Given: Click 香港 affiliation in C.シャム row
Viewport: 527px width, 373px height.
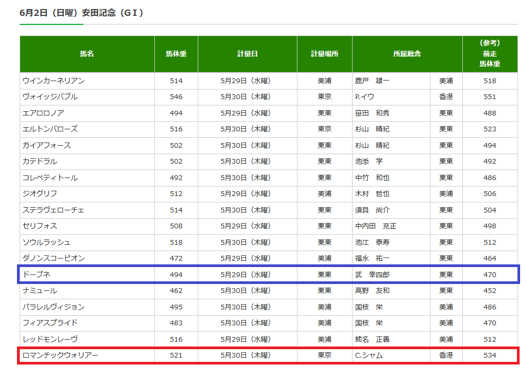Looking at the screenshot, I should [446, 355].
